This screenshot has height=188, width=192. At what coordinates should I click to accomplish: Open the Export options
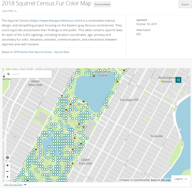[x=185, y=4]
